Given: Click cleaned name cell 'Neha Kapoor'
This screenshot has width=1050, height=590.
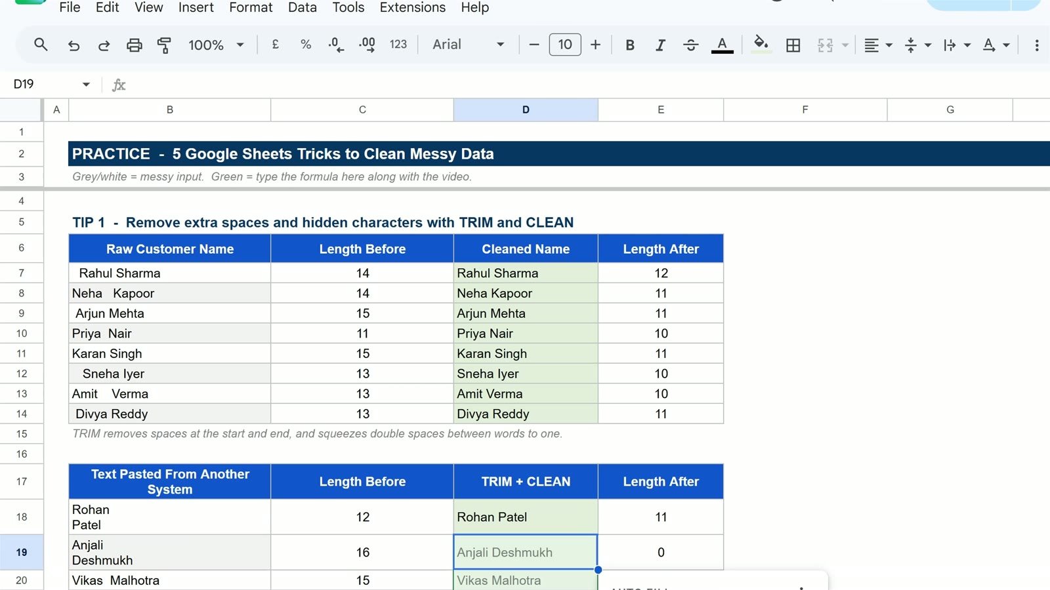Looking at the screenshot, I should (526, 293).
